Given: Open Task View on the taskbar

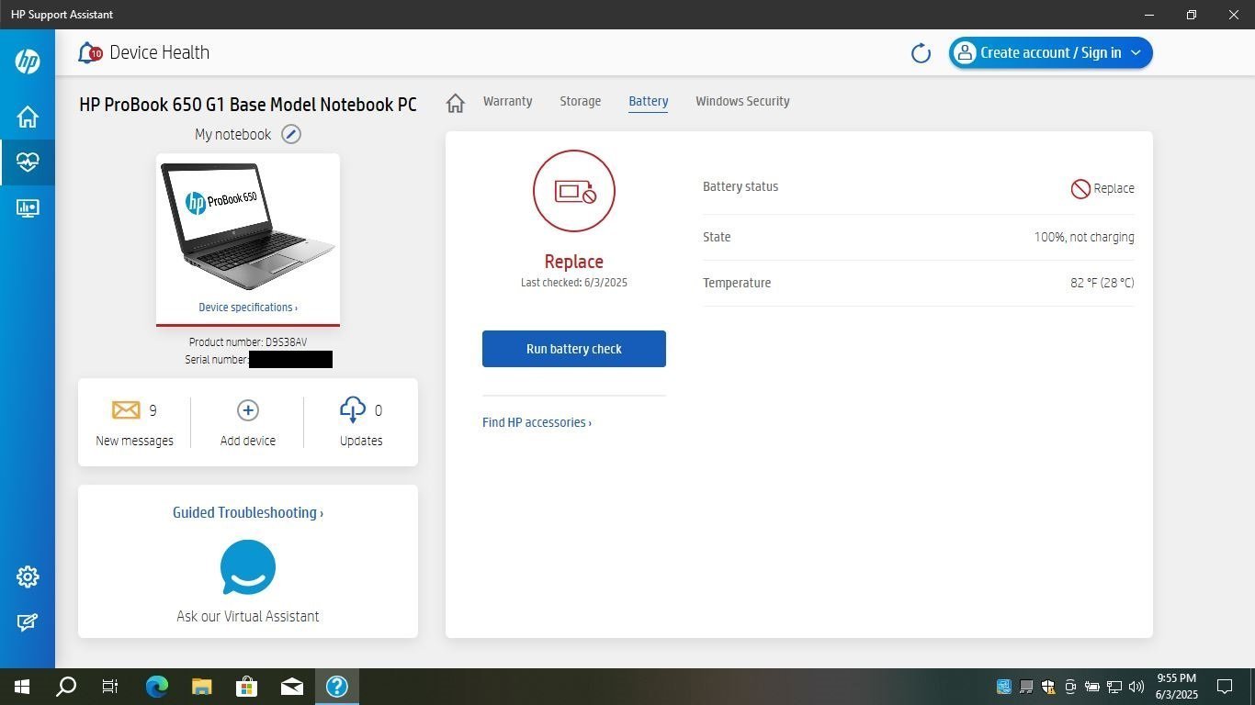Looking at the screenshot, I should coord(110,687).
